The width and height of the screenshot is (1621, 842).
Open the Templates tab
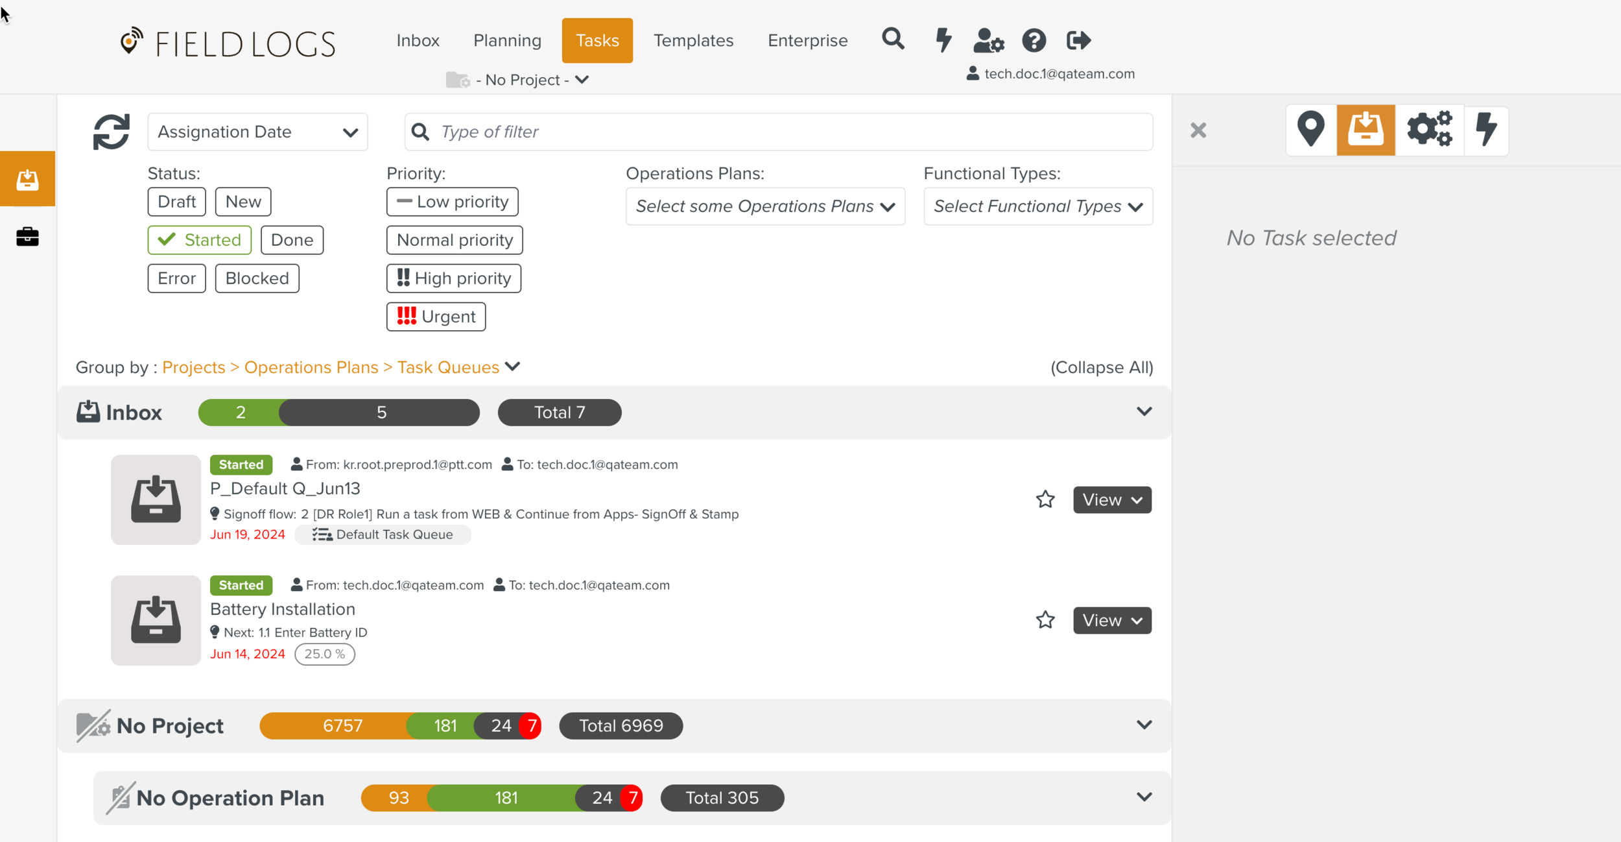pos(693,40)
